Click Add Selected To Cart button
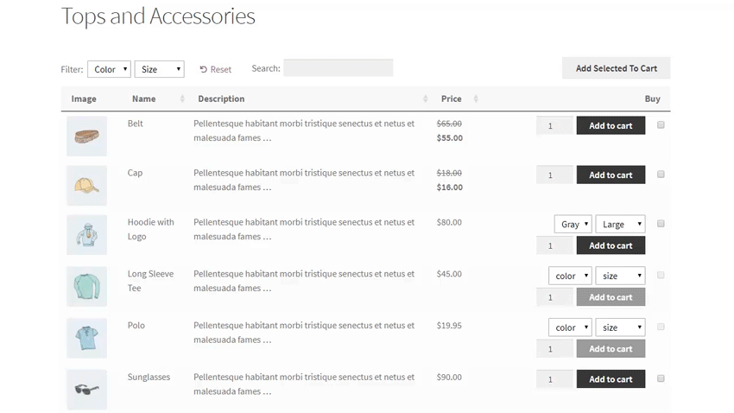 pyautogui.click(x=616, y=68)
